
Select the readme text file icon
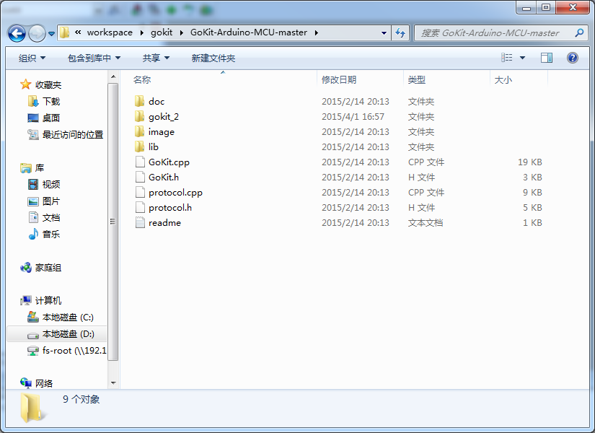(x=140, y=222)
